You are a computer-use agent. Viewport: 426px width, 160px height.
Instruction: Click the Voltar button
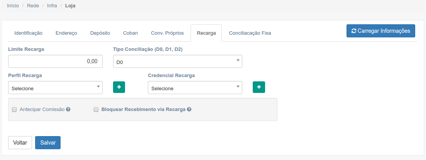20,143
